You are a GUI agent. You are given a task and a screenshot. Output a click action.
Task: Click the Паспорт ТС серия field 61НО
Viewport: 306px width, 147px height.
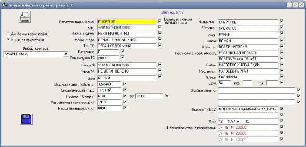[109, 96]
